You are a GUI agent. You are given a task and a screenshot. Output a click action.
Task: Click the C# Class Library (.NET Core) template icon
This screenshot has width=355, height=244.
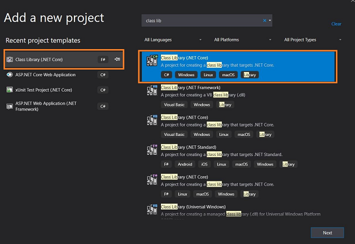point(152,61)
